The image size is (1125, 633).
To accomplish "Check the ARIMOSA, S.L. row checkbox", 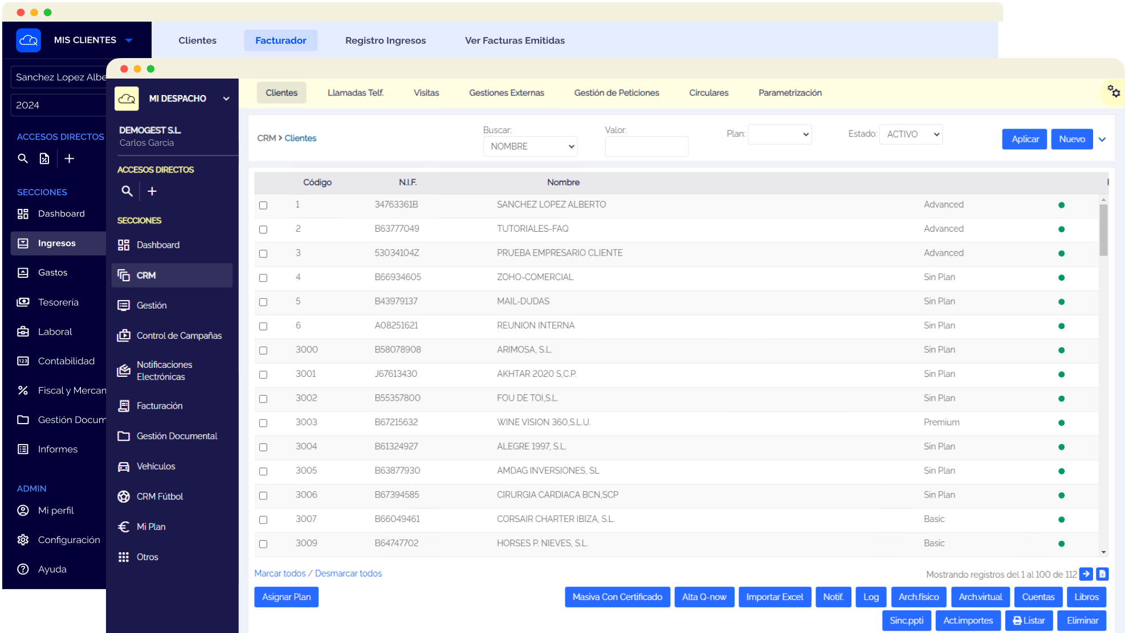I will [x=263, y=350].
